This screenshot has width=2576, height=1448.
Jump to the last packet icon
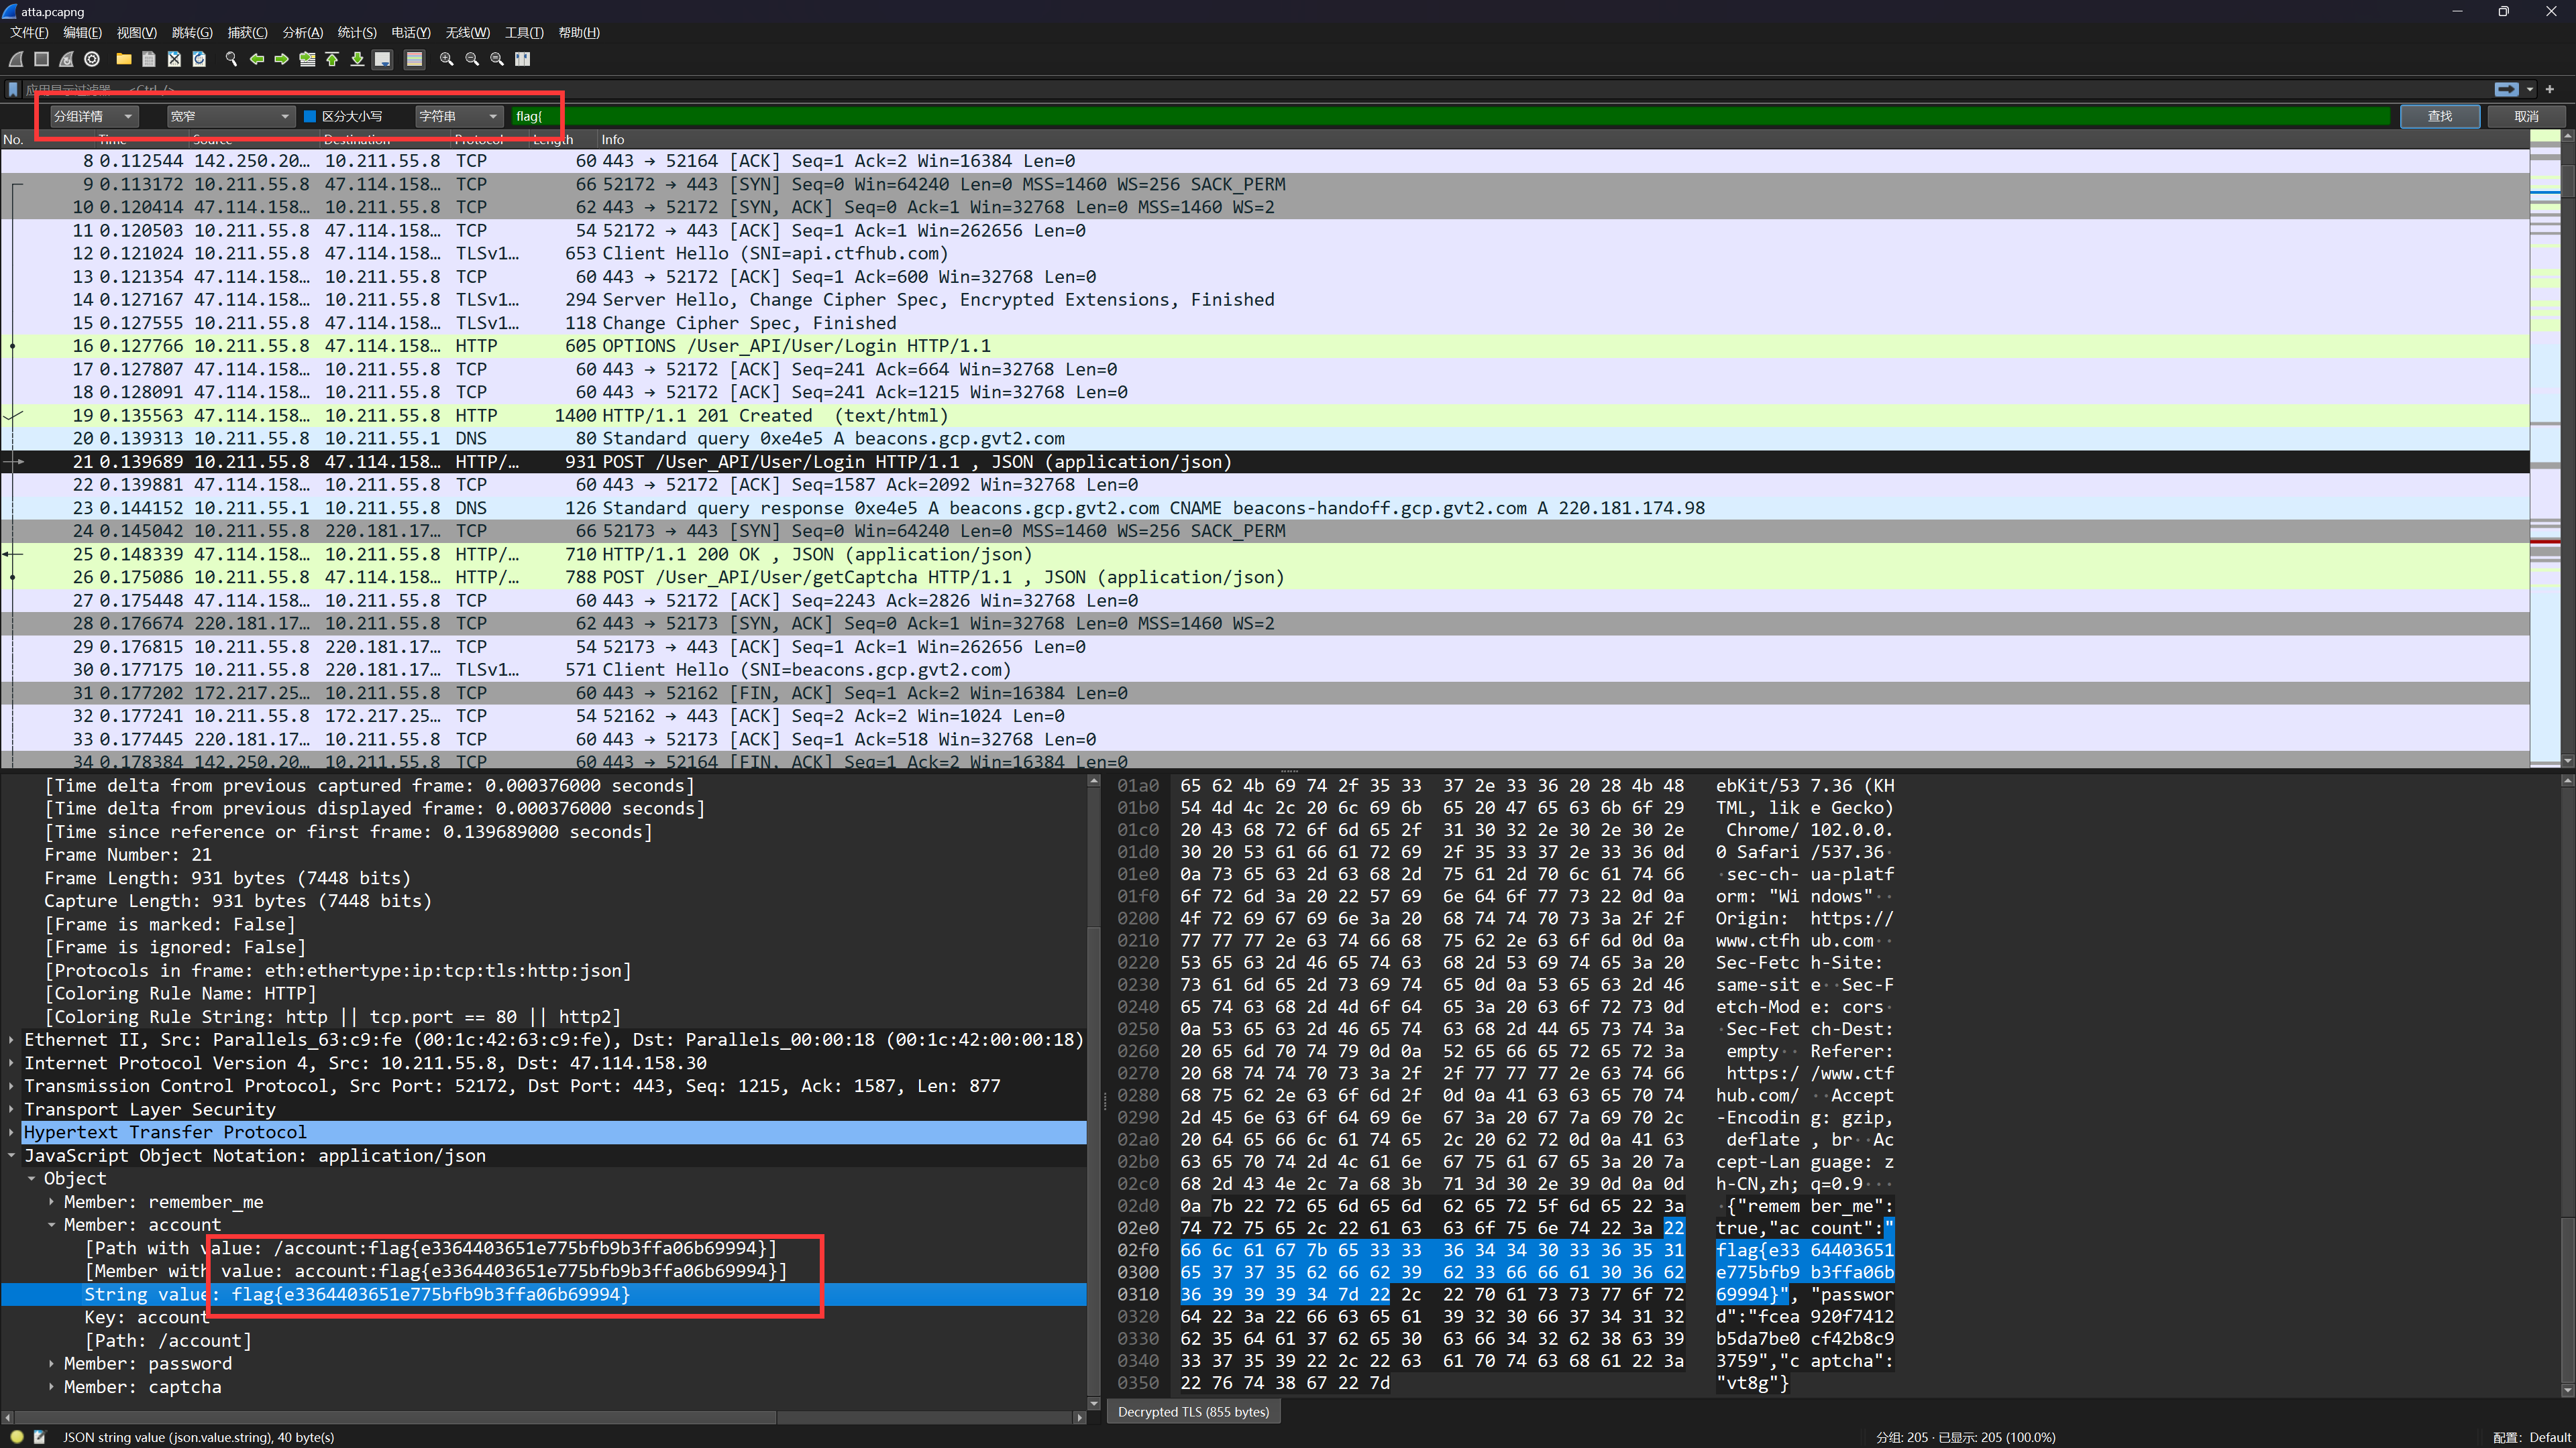[357, 59]
